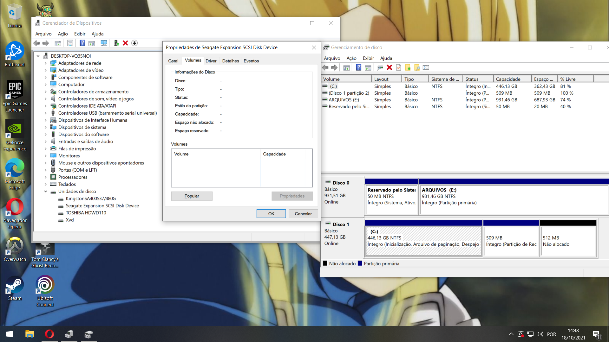
Task: Click the disable device down-arrow icon in Device Manager
Action: point(134,43)
